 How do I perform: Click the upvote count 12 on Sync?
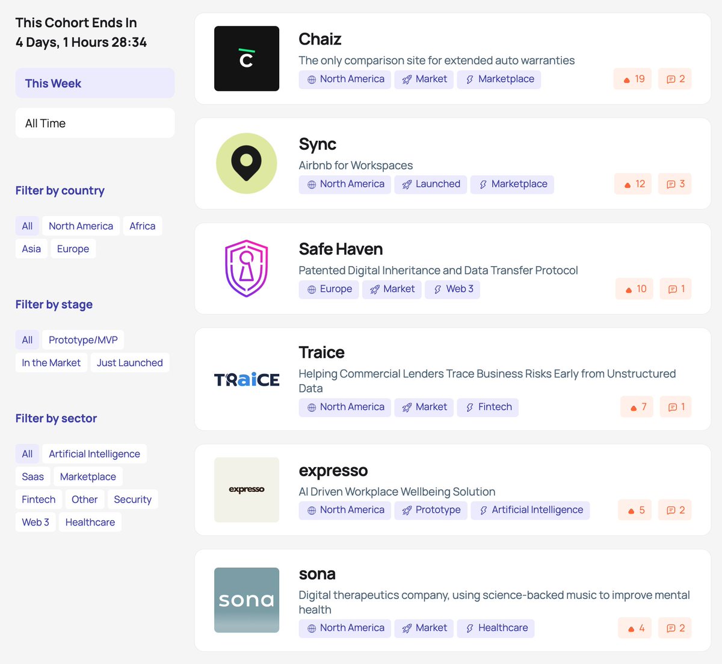pos(634,184)
